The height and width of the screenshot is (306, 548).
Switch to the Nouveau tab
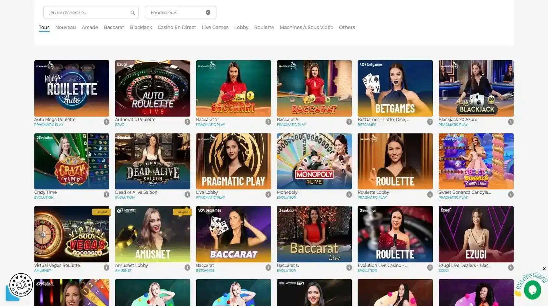click(x=65, y=27)
